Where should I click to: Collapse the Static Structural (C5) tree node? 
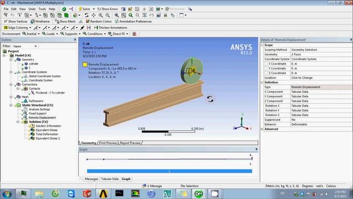11,105
